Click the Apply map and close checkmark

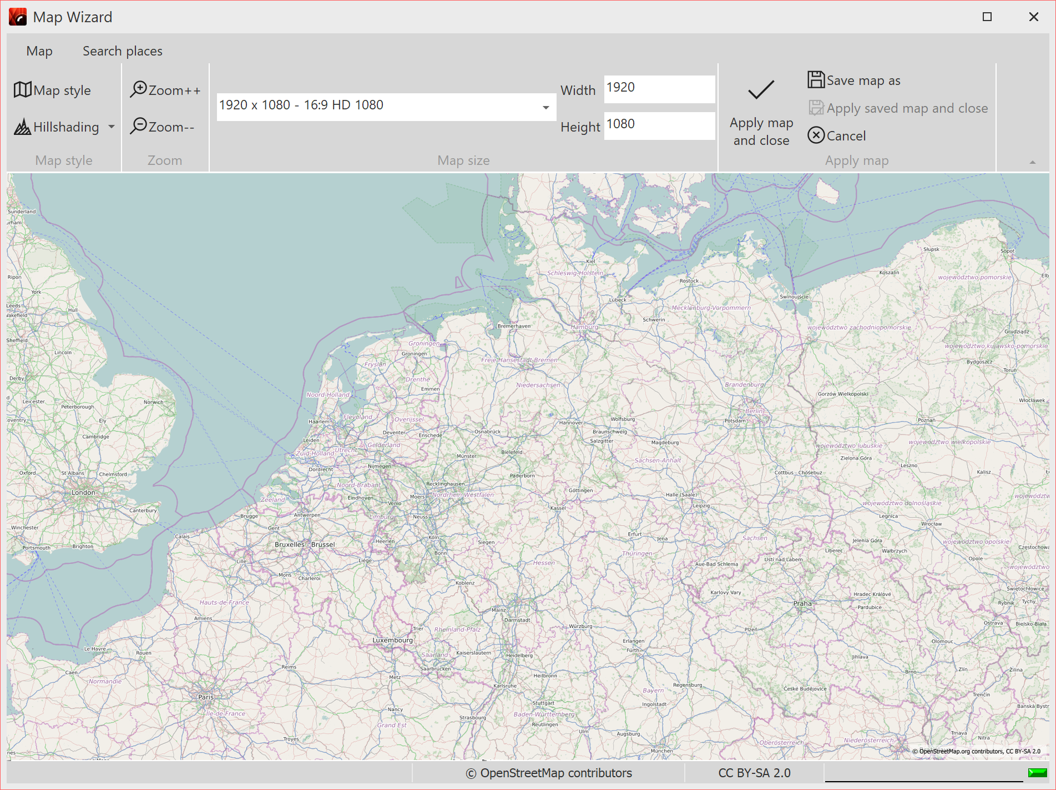[760, 90]
